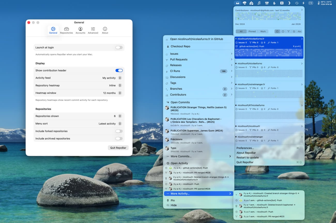Viewport: 336px width, 223px height.
Task: Adjust the Repositories shown stepper
Action: click(120, 116)
